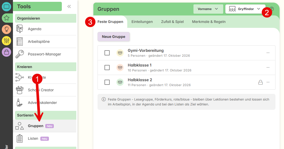Open more options for Halbklasse 1
Viewport: 284px width, 149px height.
[268, 68]
